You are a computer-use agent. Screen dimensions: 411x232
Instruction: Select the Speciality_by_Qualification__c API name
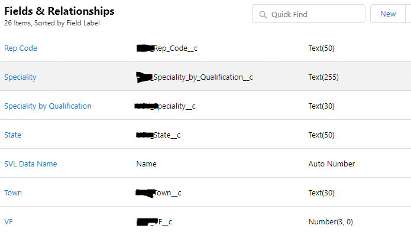[195, 77]
